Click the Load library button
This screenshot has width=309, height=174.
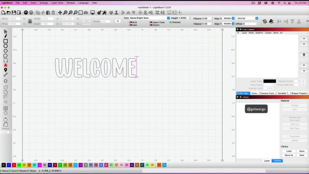pos(289,151)
